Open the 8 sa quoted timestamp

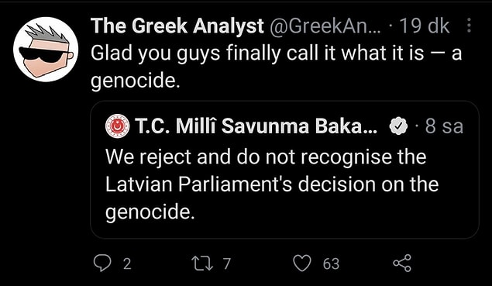click(444, 126)
